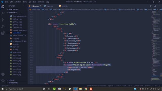Run the file with the play icon
This screenshot has height=91, width=162.
point(151,6)
